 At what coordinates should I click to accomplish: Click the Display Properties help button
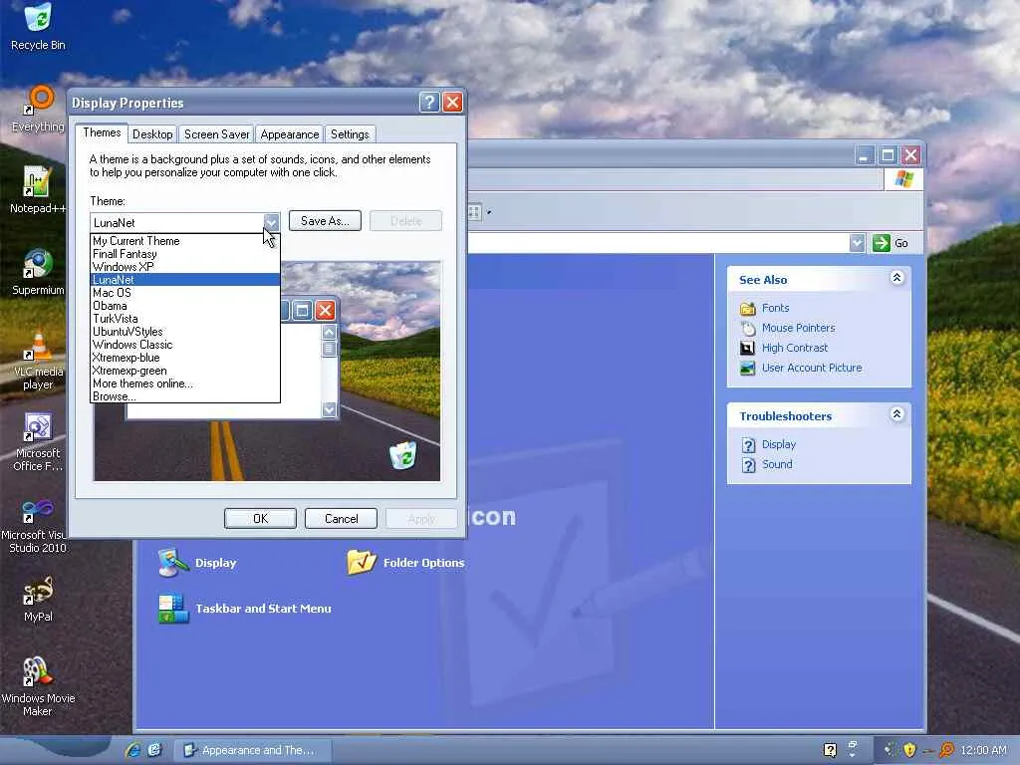pyautogui.click(x=429, y=103)
